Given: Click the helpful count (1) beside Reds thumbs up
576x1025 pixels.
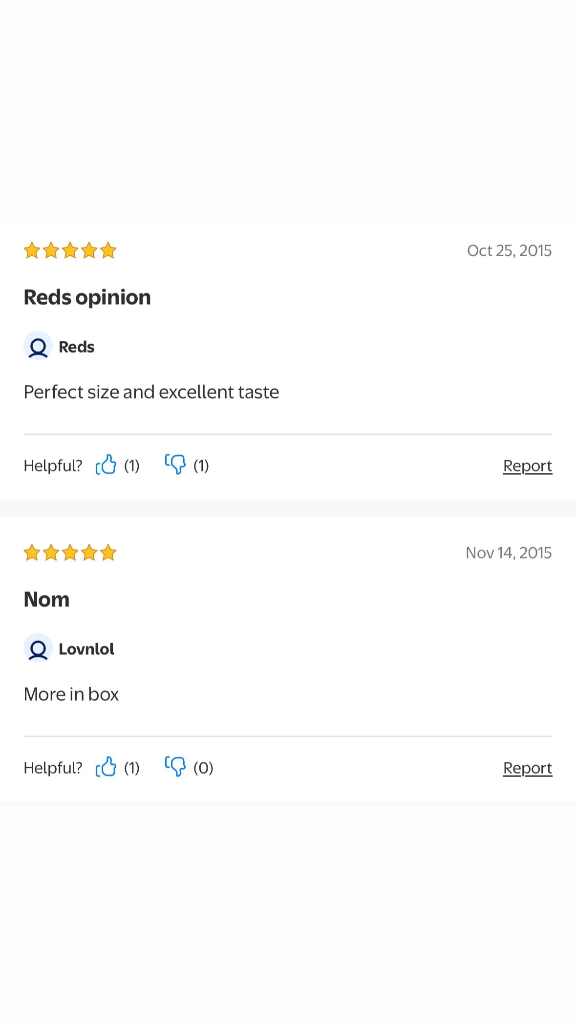Looking at the screenshot, I should 132,466.
